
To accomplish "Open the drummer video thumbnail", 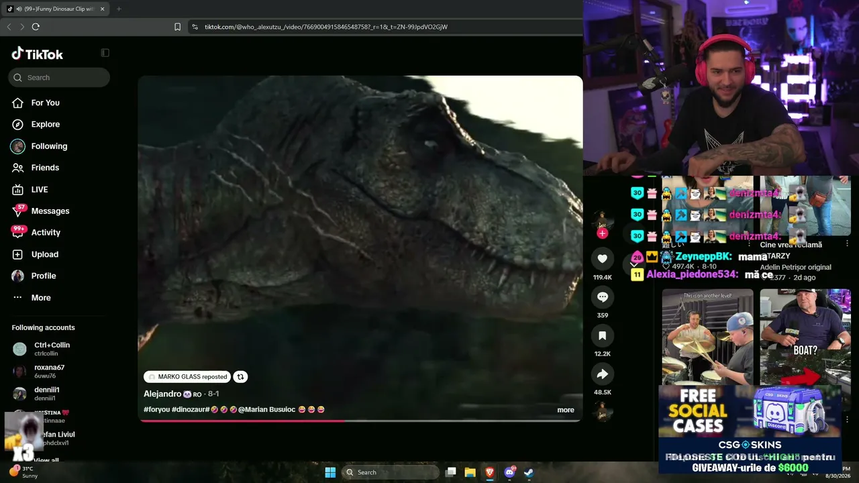I will pyautogui.click(x=707, y=337).
